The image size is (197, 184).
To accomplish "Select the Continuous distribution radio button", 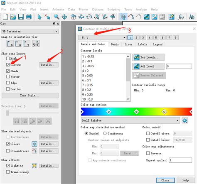I will click(105, 133).
